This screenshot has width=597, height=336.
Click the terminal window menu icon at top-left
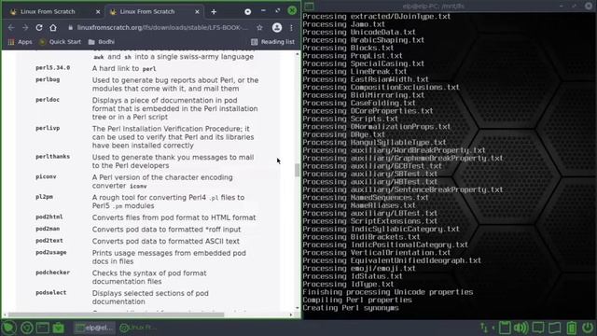pyautogui.click(x=309, y=7)
